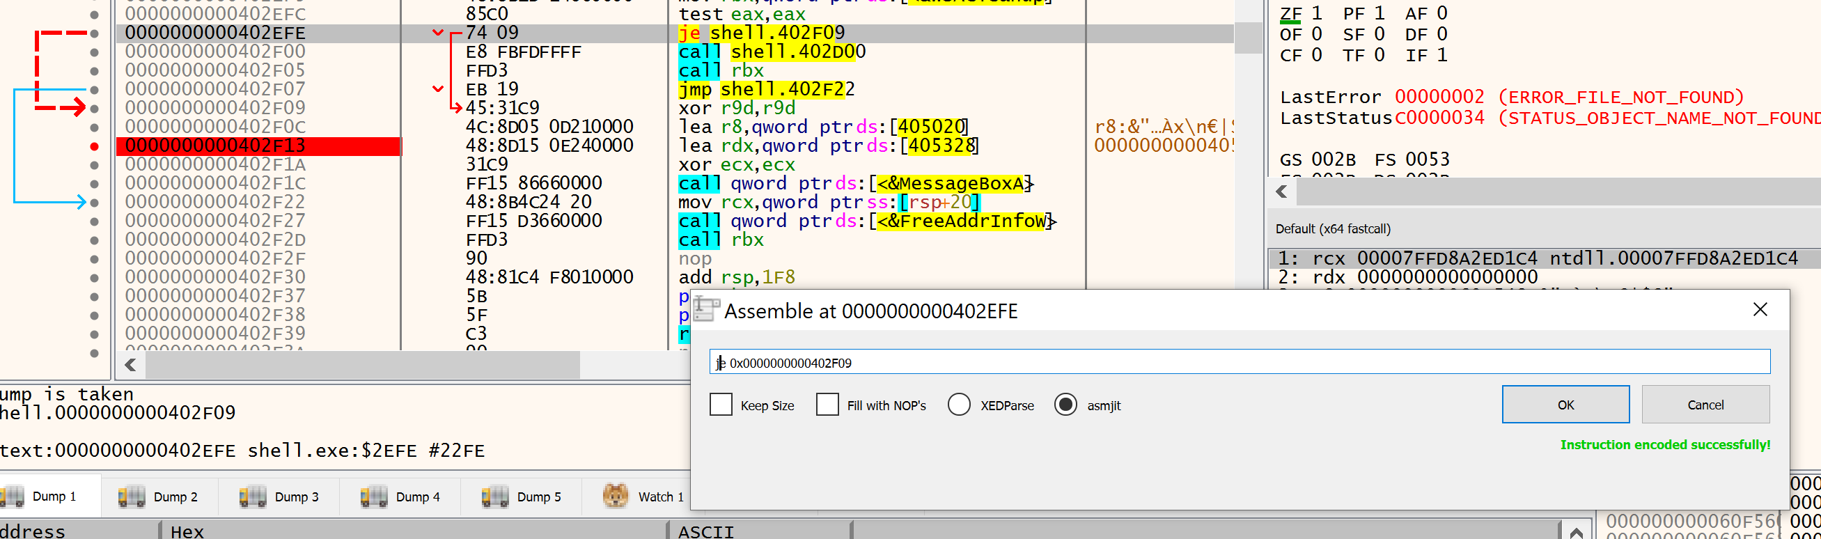
Task: Click the FS segment value 0053
Action: click(x=1427, y=159)
